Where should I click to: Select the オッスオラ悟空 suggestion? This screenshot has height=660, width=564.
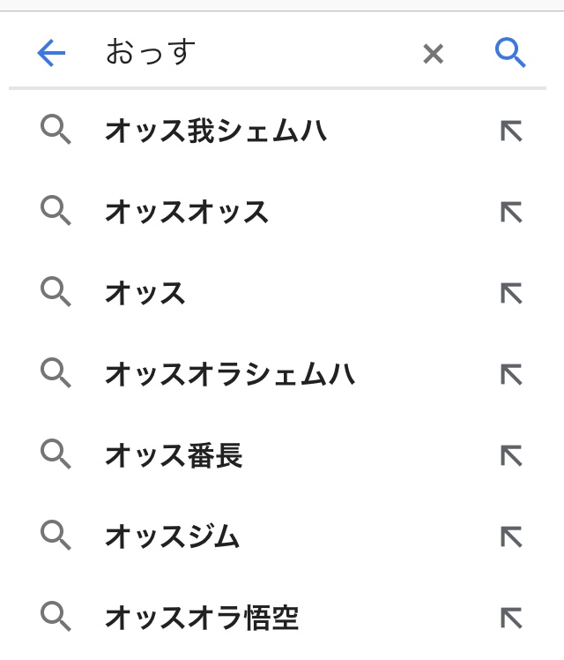pos(202,618)
